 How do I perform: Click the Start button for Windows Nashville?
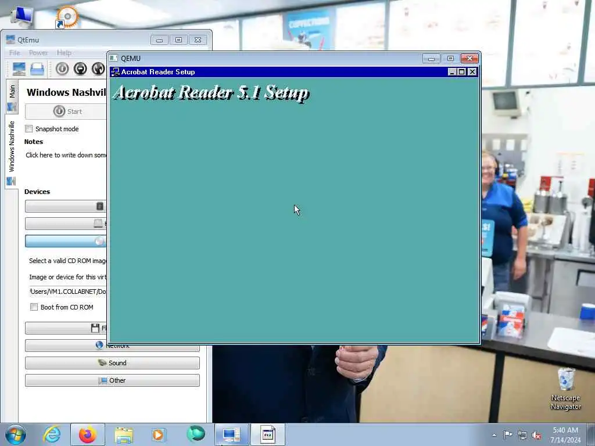point(66,111)
